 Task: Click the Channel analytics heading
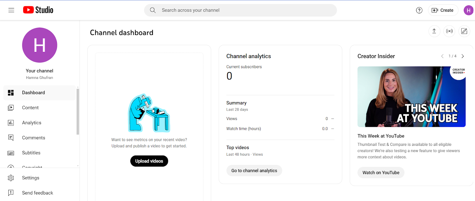coord(248,56)
